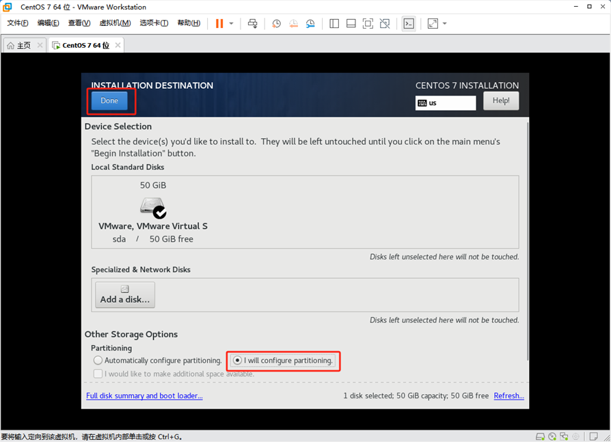Click the 1 disk selected summary text
The height and width of the screenshot is (442, 611).
tap(416, 396)
